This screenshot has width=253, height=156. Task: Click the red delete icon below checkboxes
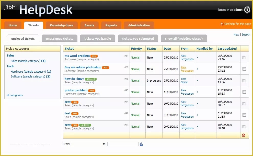pos(244,135)
